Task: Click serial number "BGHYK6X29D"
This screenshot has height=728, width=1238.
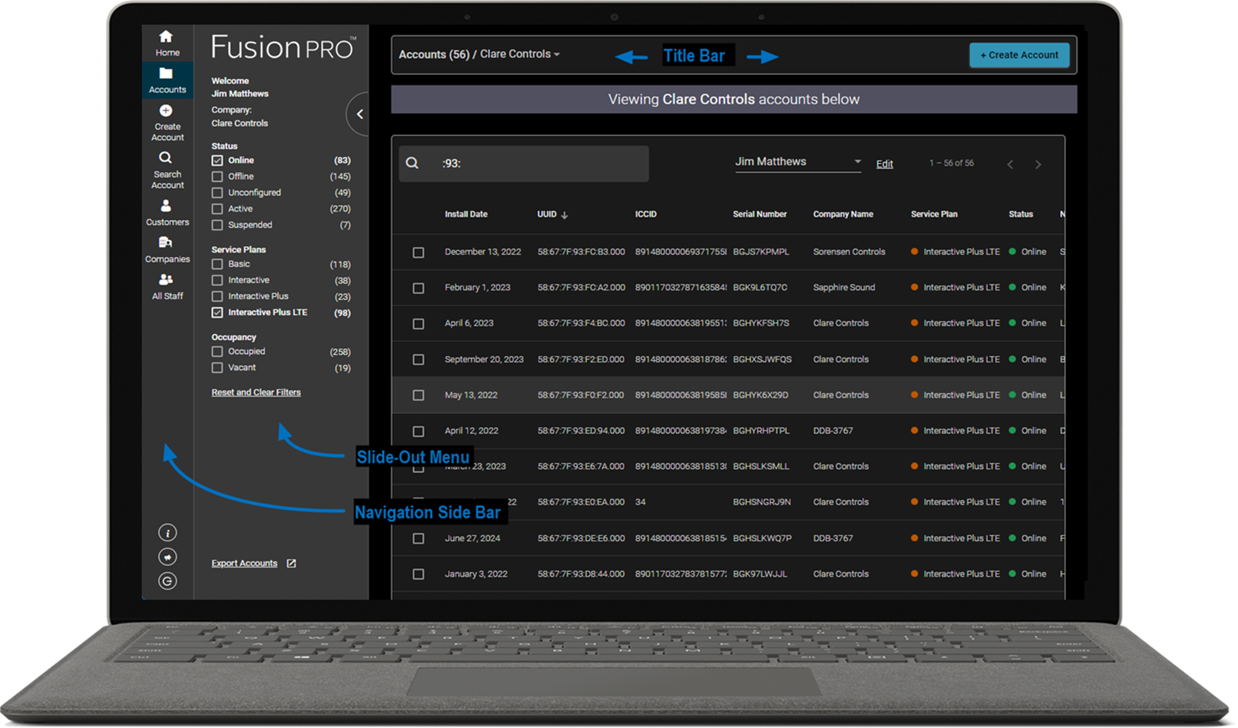Action: pyautogui.click(x=760, y=395)
